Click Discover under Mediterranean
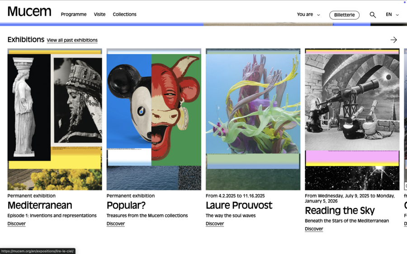The width and height of the screenshot is (407, 254). tap(16, 224)
